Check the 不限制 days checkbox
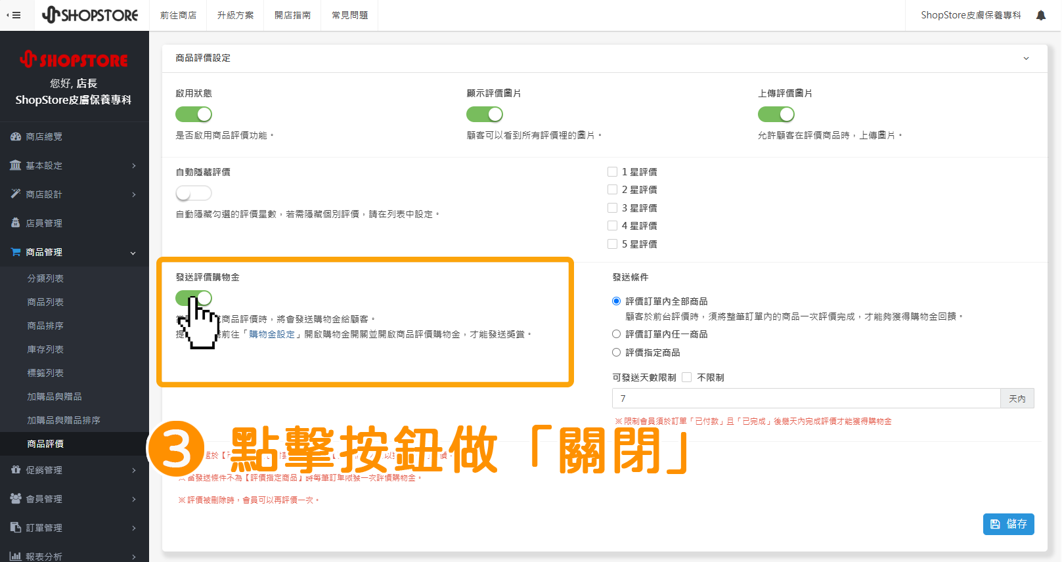Screen dimensions: 1062x562 pos(687,378)
